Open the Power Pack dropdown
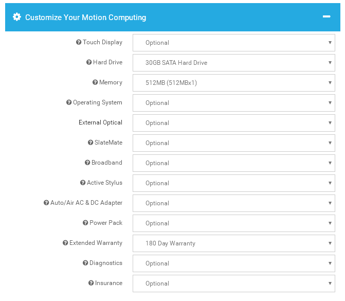The image size is (345, 301). 233,223
